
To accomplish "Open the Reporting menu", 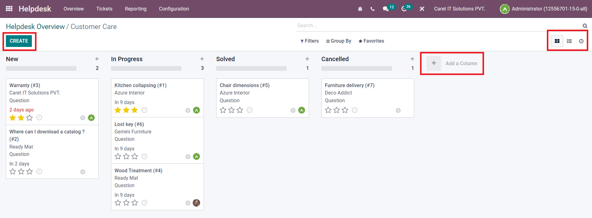I will pos(135,9).
